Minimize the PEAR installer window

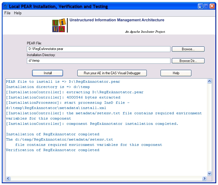200,6
